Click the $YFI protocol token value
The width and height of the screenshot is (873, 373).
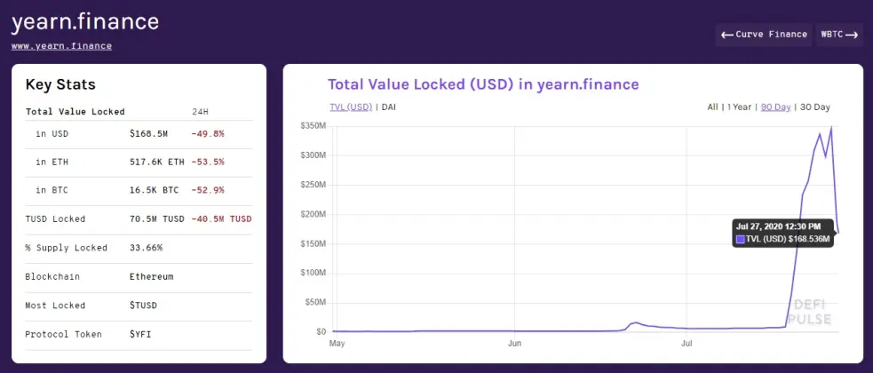pos(140,334)
